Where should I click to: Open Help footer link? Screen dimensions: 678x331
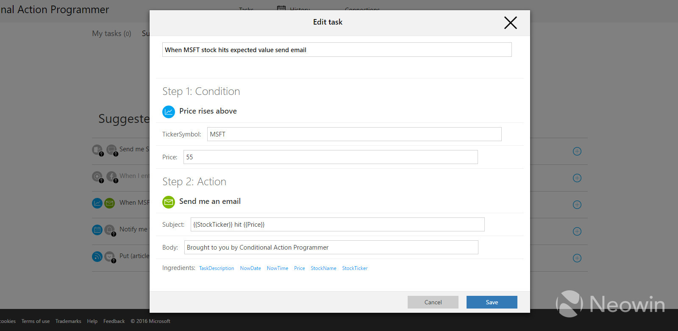point(92,321)
